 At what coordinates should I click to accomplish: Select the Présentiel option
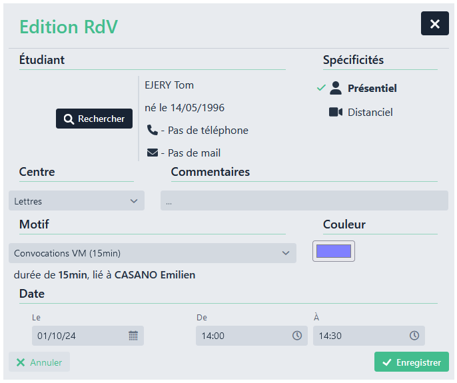(372, 88)
